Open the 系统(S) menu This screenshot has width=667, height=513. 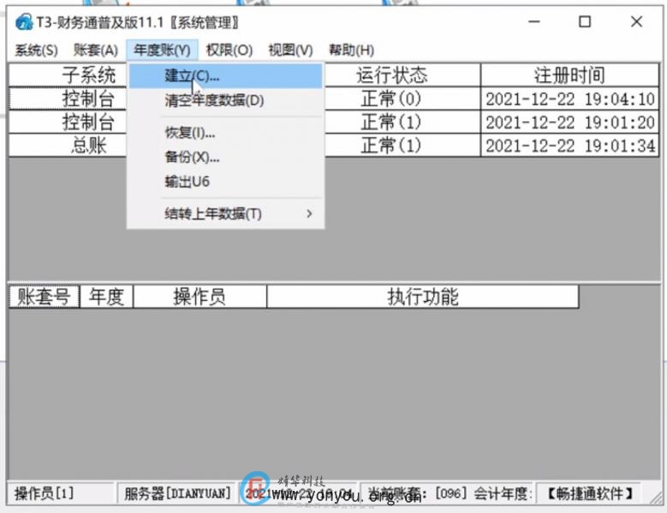pos(36,50)
